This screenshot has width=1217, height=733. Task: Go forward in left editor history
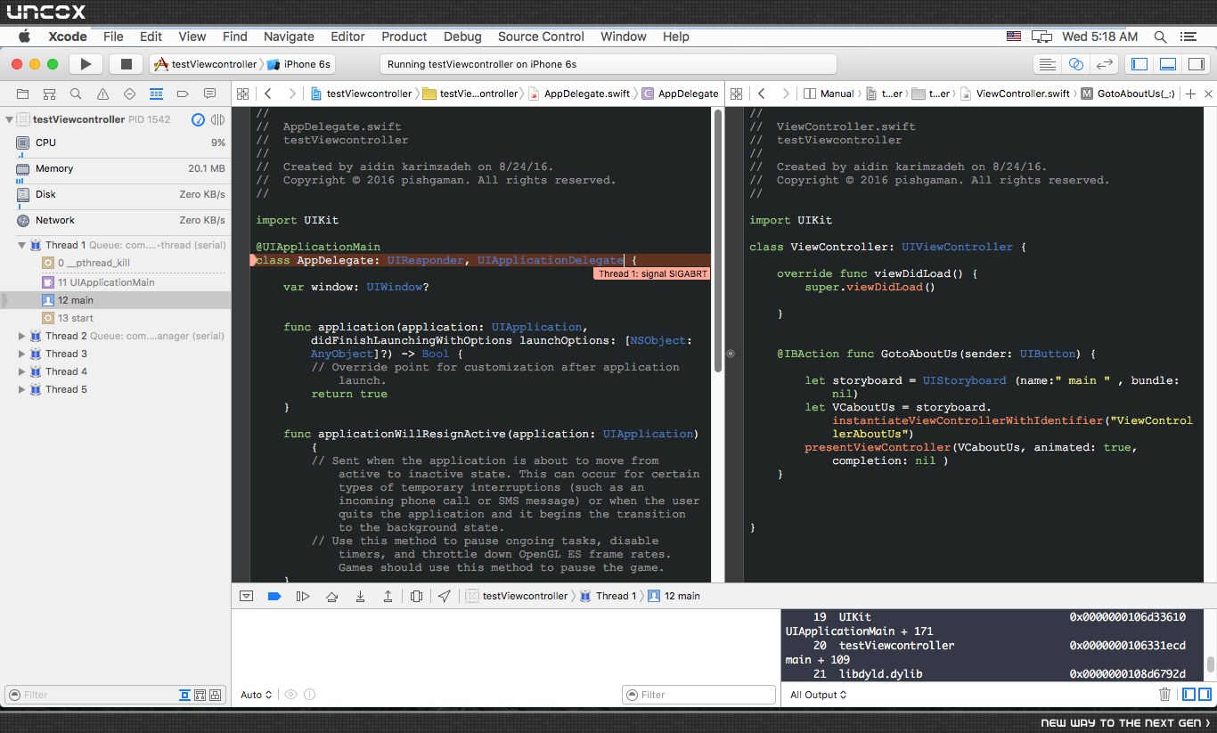tap(291, 94)
